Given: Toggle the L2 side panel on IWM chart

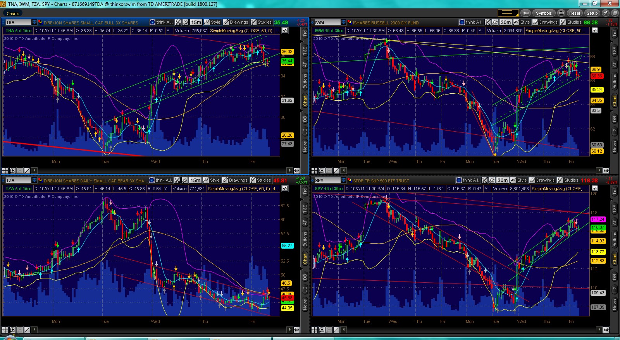Looking at the screenshot, I should click(x=615, y=132).
